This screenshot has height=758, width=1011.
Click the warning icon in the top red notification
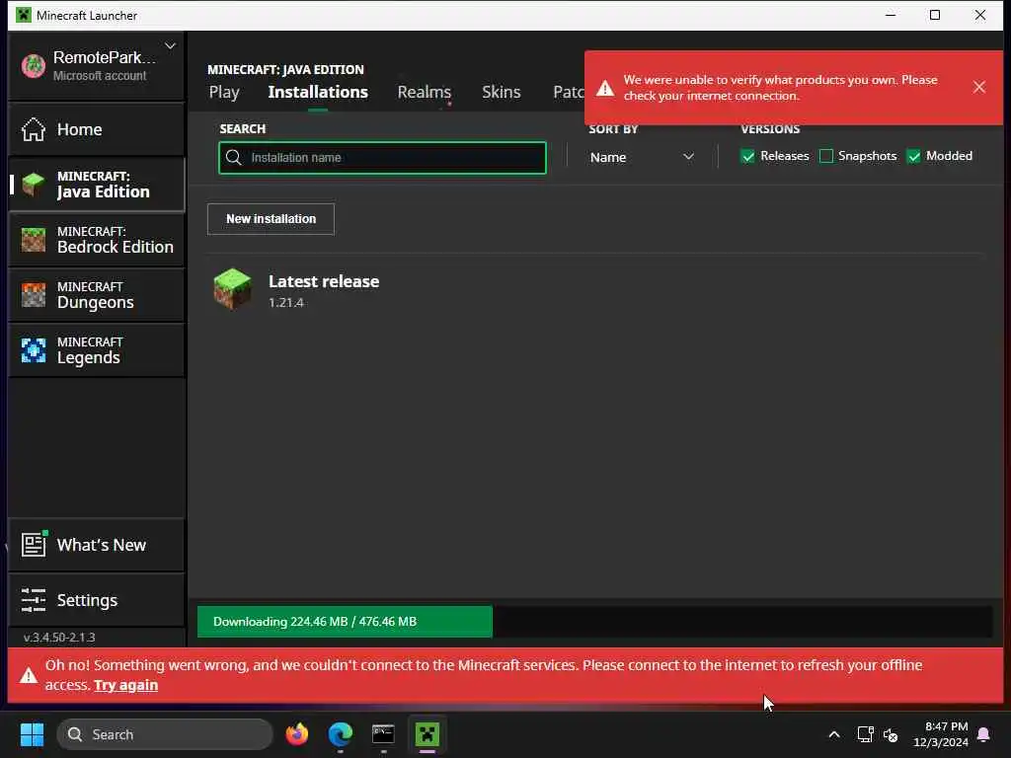605,88
